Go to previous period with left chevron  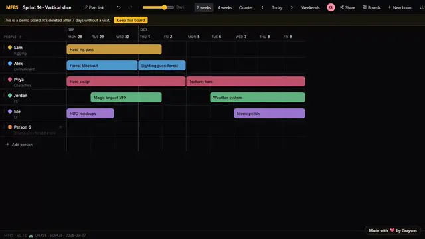pos(262,7)
